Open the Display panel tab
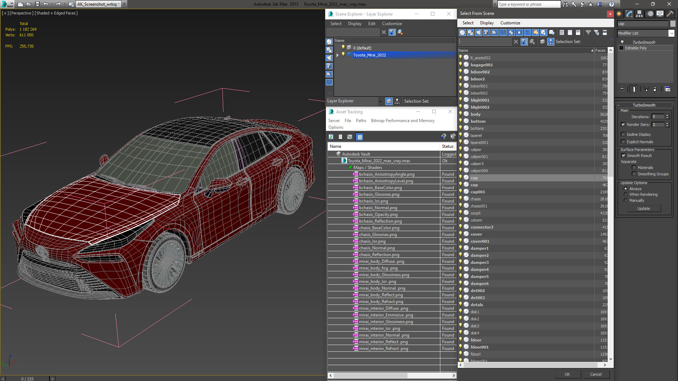The height and width of the screenshot is (381, 678). 660,14
